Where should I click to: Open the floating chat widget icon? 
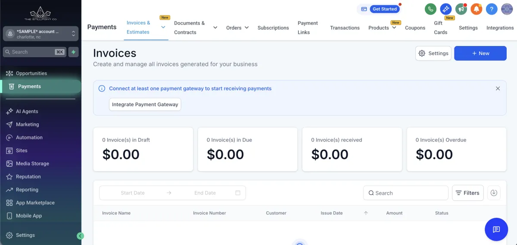pos(496,229)
